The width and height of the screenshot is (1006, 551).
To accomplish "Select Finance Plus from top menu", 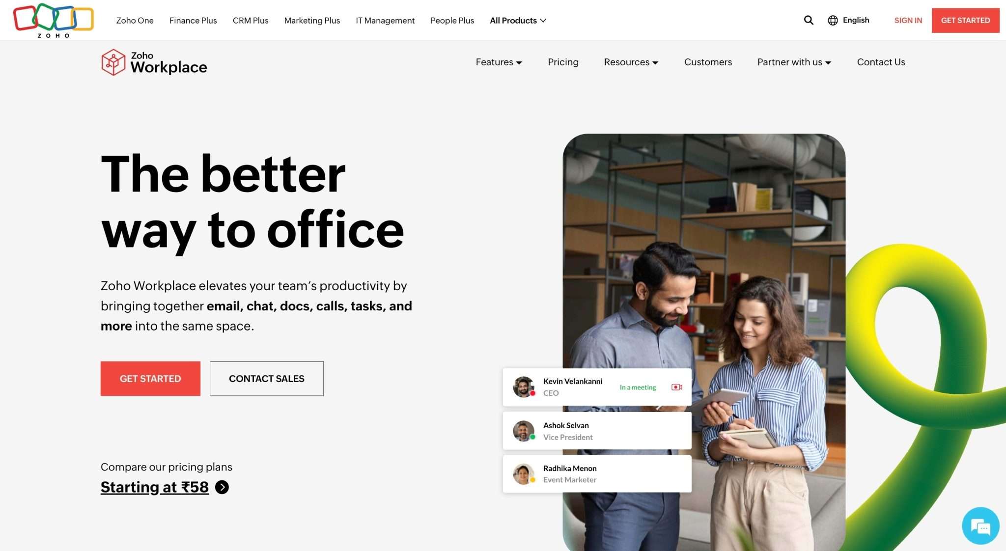I will 193,20.
